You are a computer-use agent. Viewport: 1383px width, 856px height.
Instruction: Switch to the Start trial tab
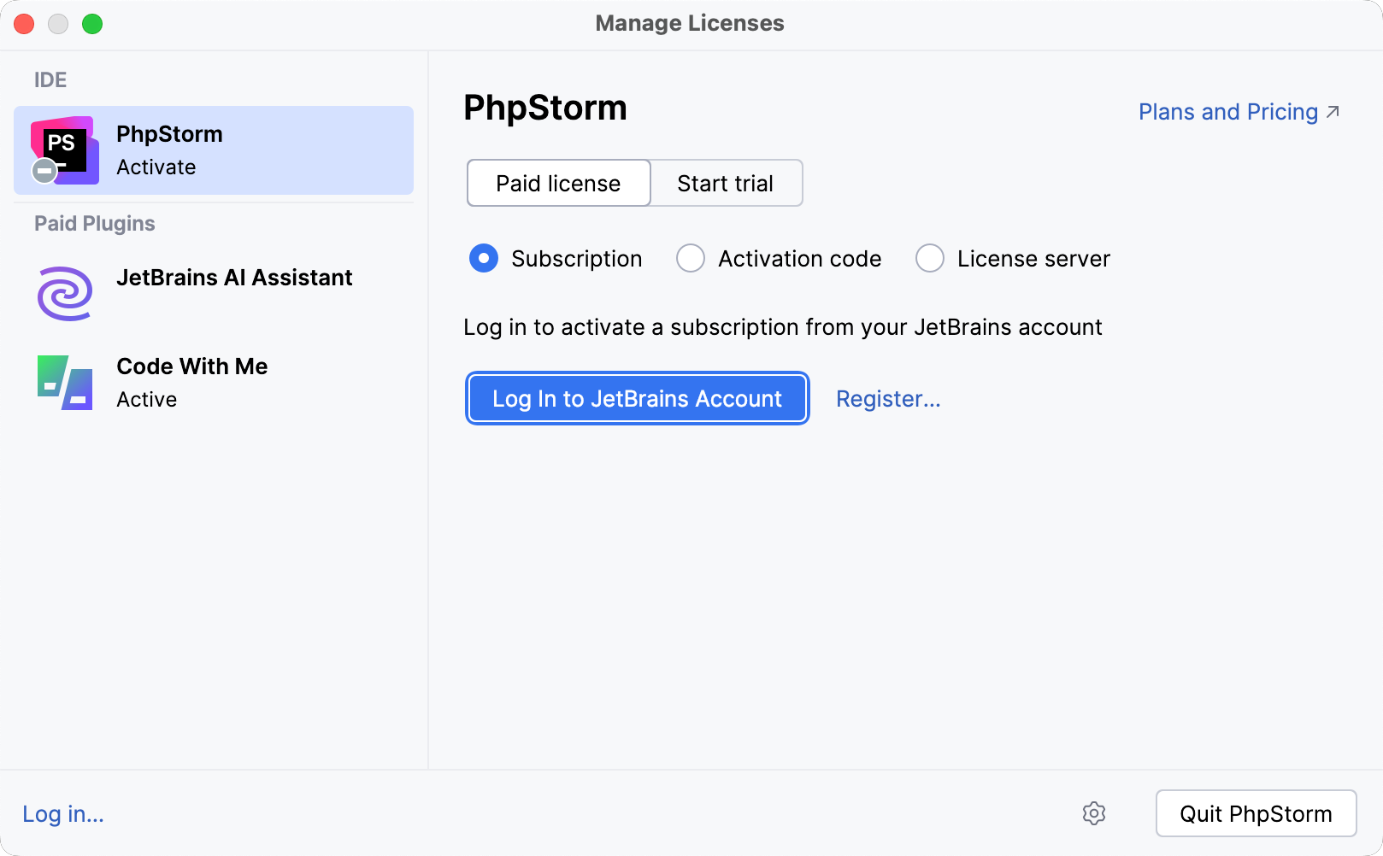click(725, 183)
